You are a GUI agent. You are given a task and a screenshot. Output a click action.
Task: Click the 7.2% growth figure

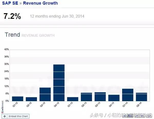[12, 16]
